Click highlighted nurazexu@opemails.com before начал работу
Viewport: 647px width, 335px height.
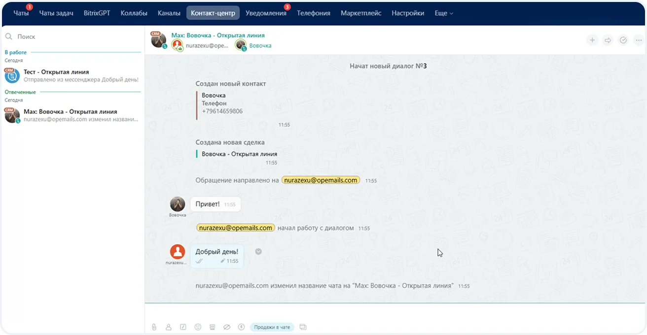pos(236,228)
